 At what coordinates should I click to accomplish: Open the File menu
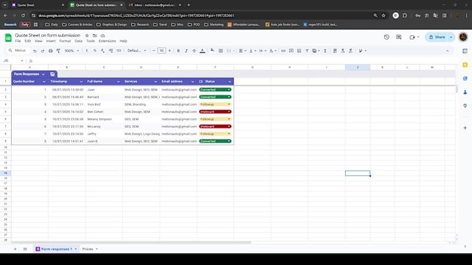(18, 41)
